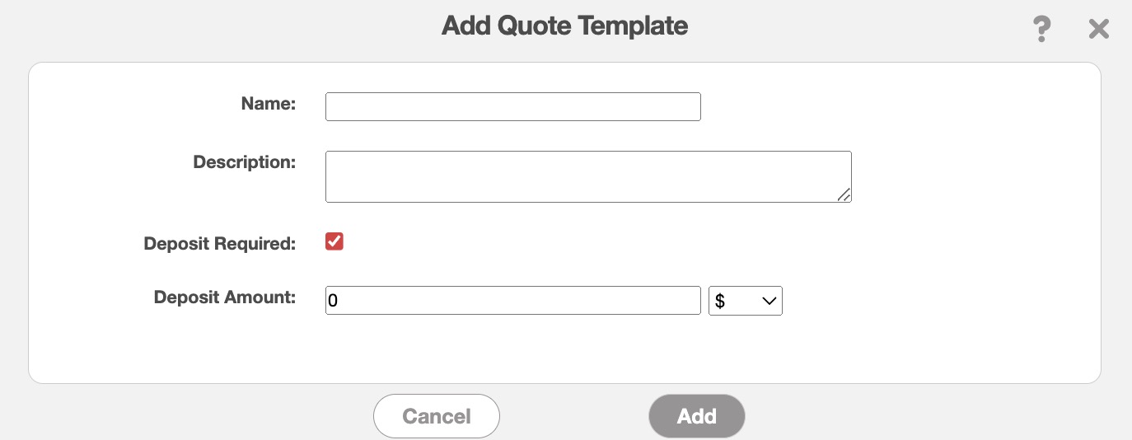Click the "Deposit Required:" label text

(219, 244)
